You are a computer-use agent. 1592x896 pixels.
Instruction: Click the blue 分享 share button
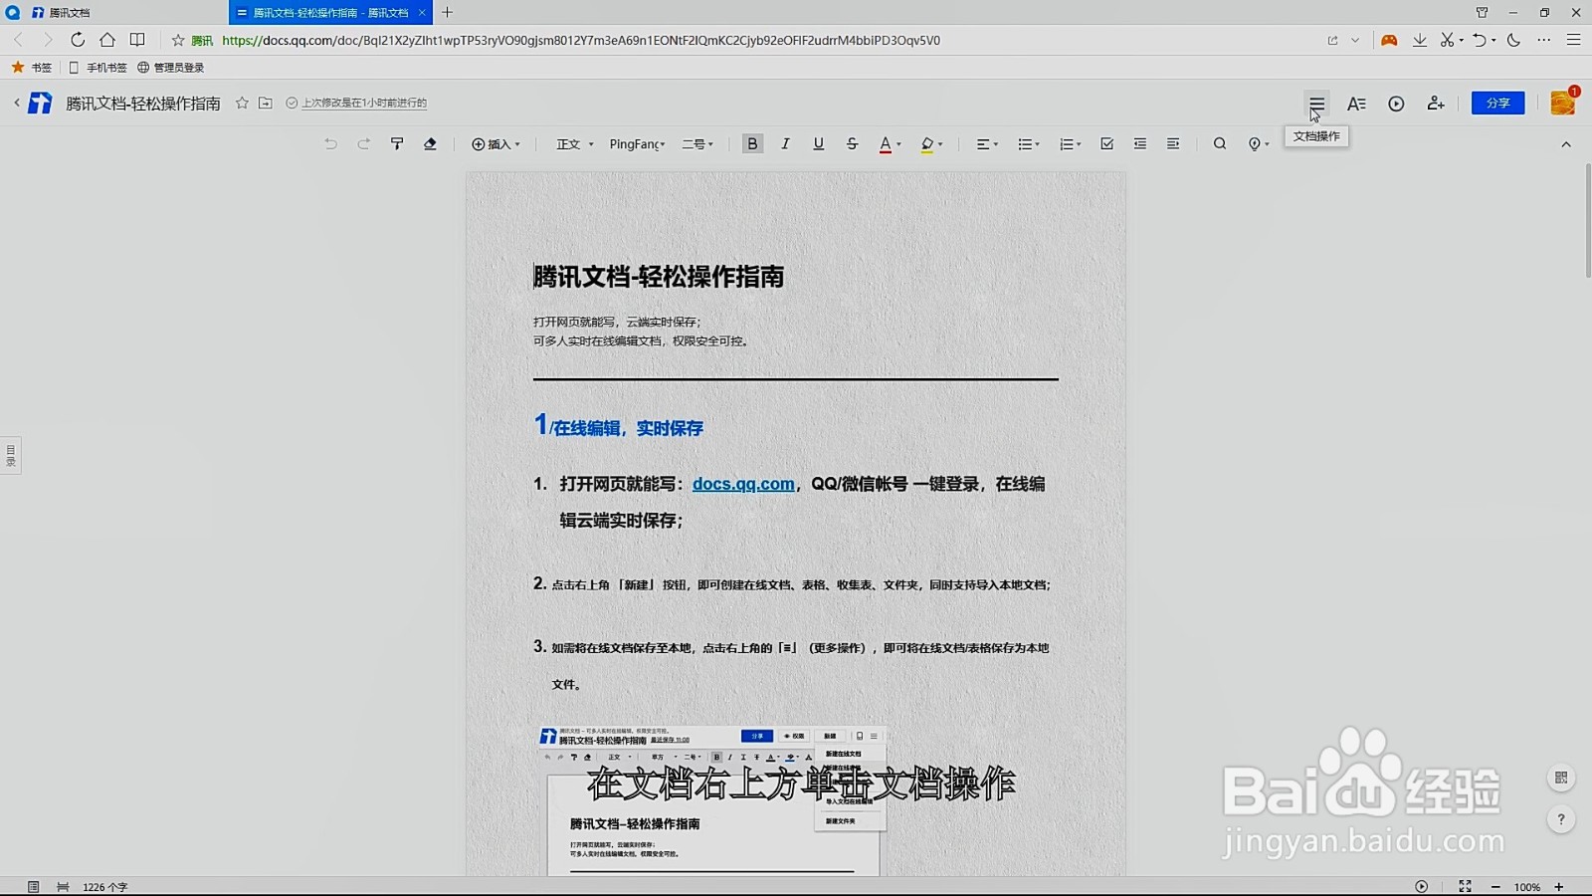coord(1497,104)
